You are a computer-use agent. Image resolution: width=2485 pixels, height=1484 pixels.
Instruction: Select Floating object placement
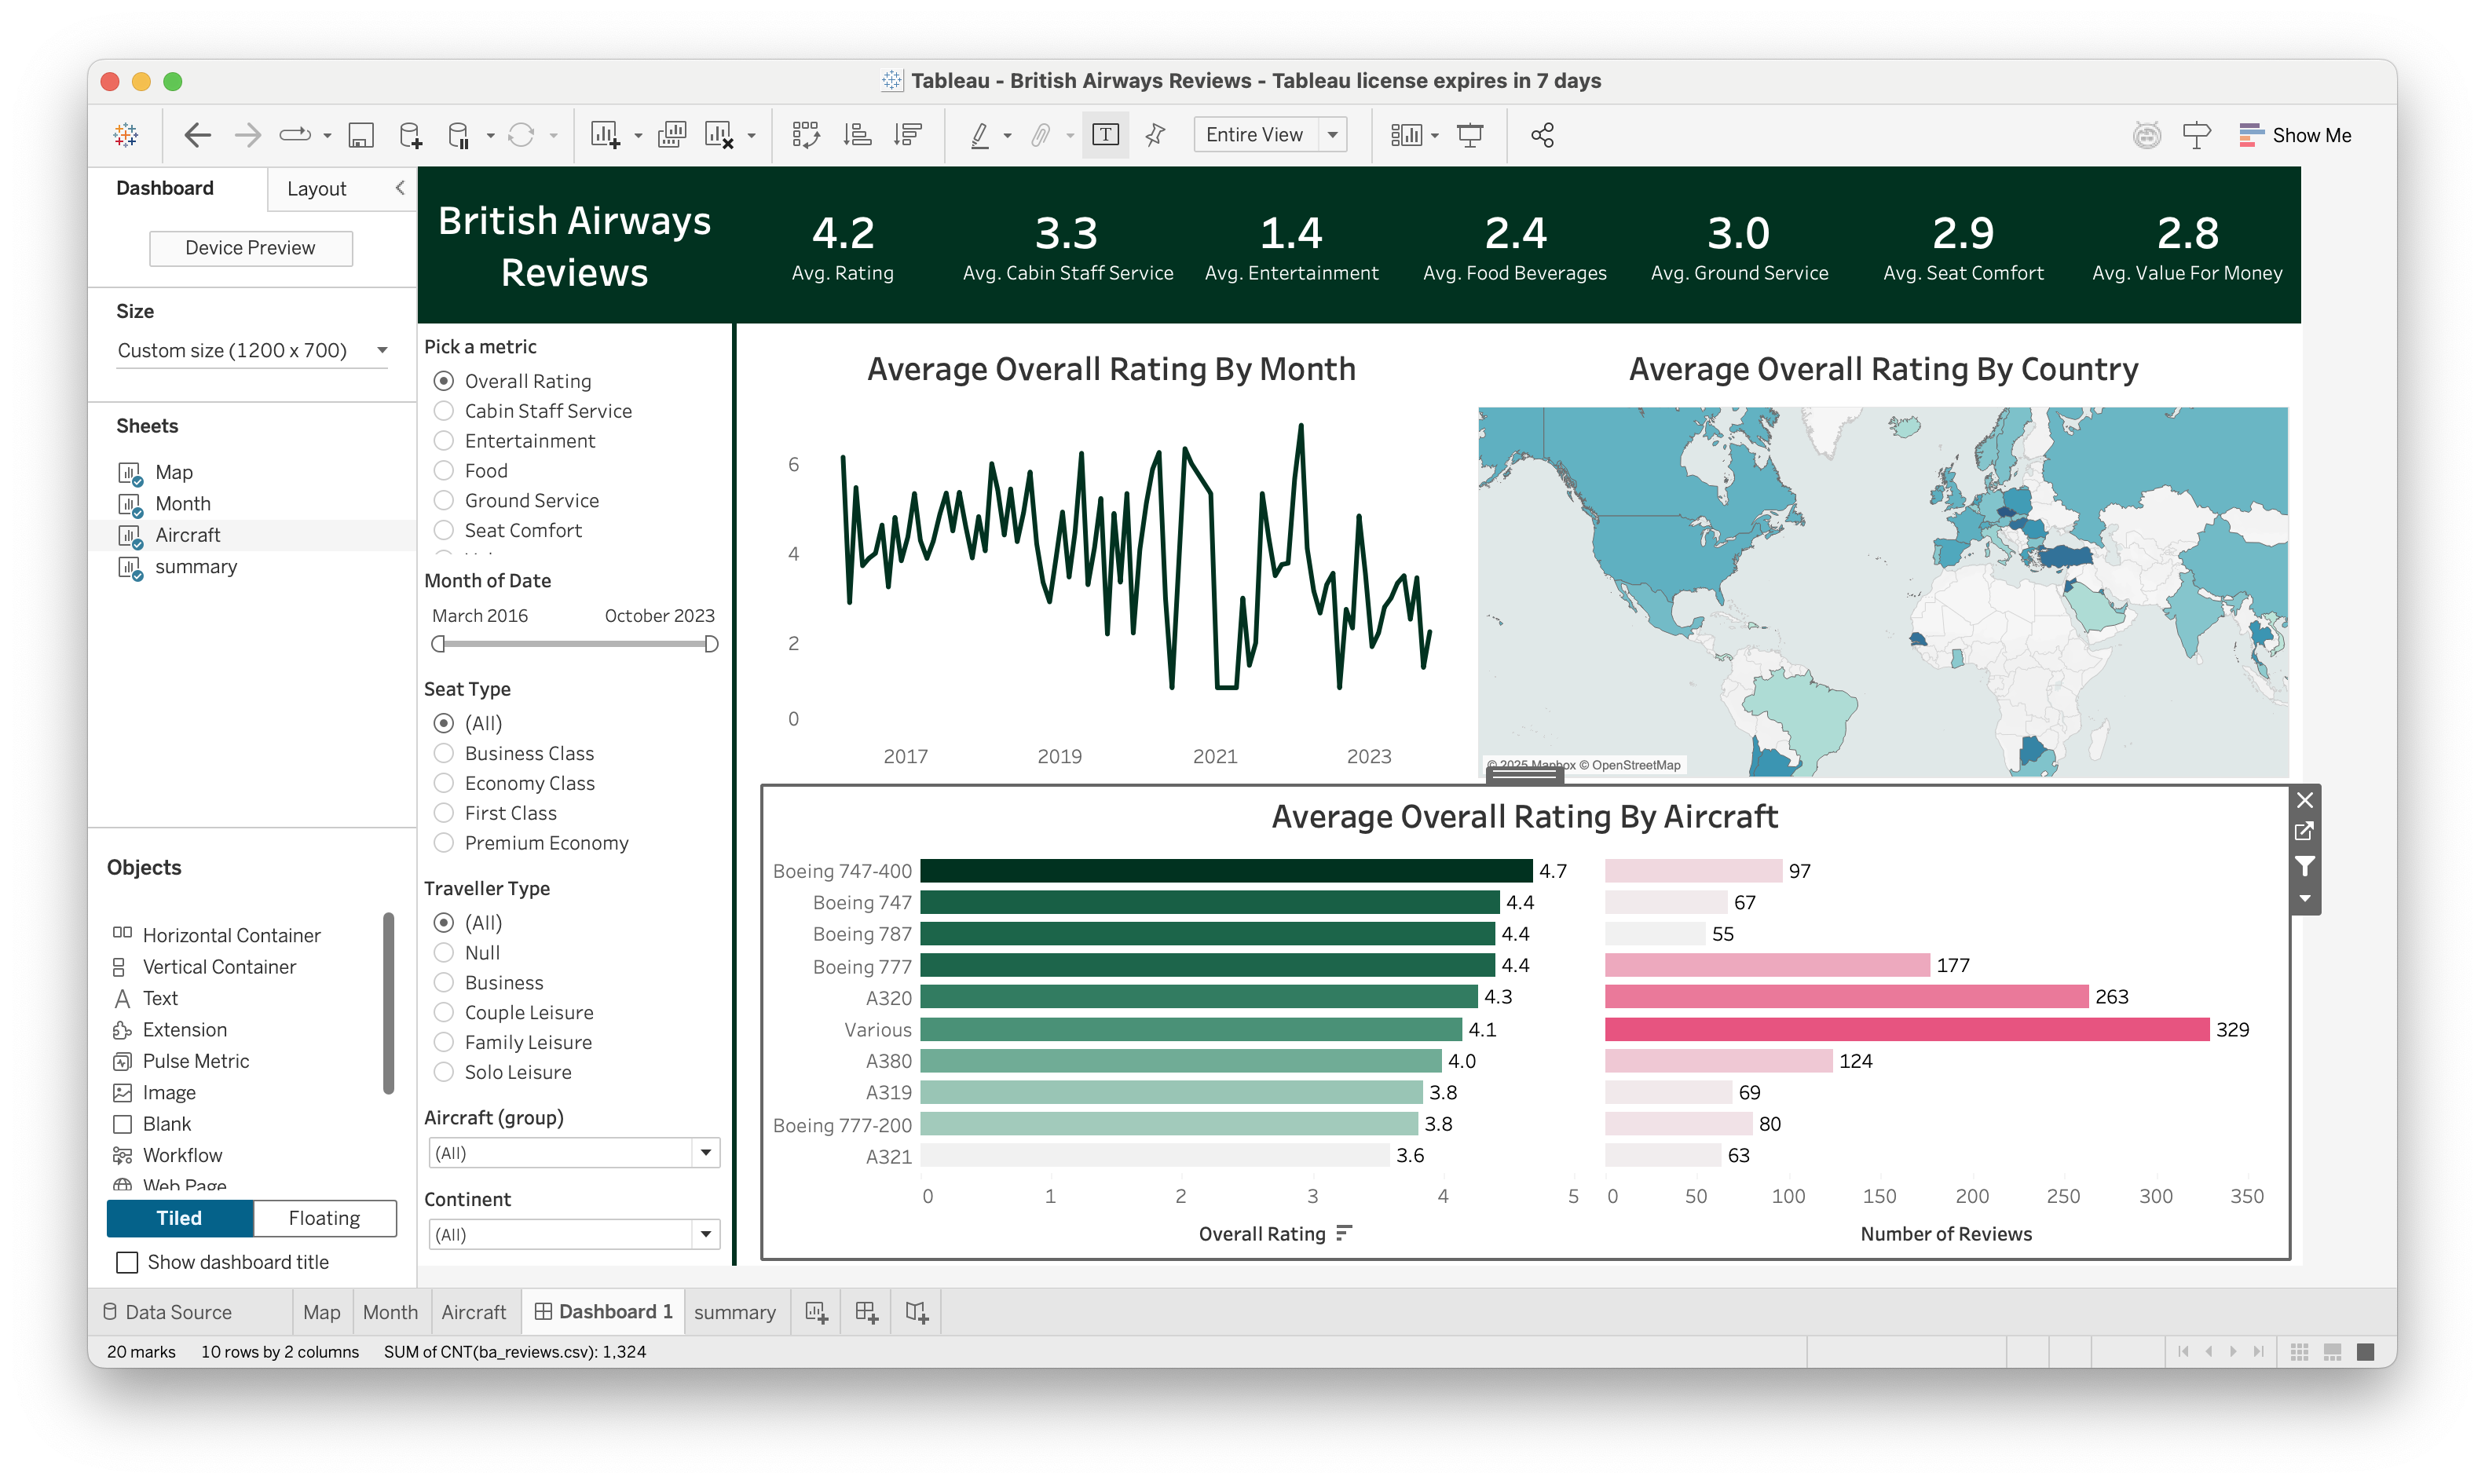coord(324,1218)
